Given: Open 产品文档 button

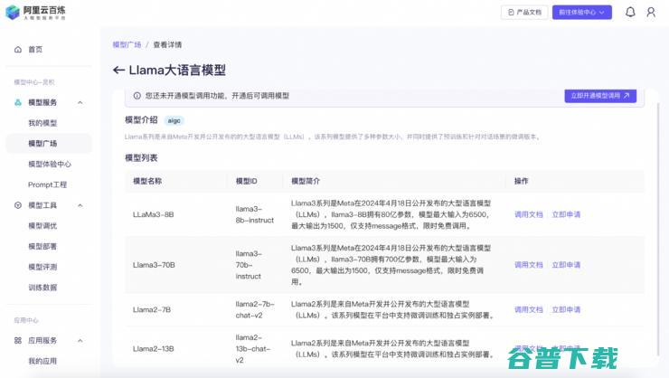Looking at the screenshot, I should point(524,13).
